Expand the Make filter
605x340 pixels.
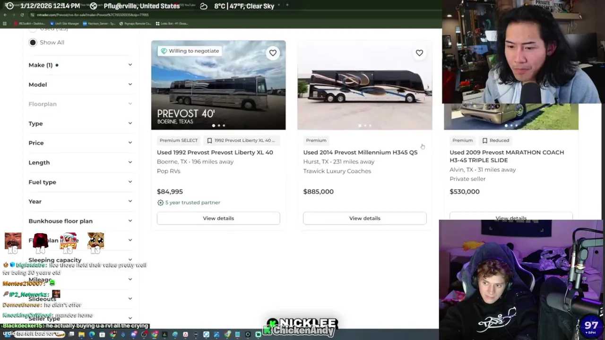click(80, 65)
